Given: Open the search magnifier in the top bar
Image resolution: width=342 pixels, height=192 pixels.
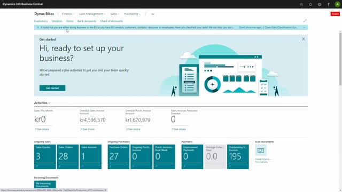Looking at the screenshot, I should tap(301, 4).
